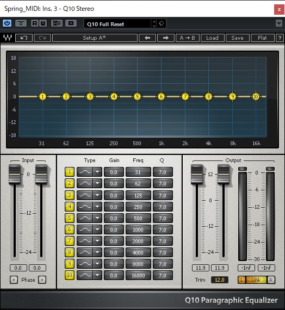Open the plugin functions dropdown arrow at top right
This screenshot has height=310, width=285.
coord(279,23)
